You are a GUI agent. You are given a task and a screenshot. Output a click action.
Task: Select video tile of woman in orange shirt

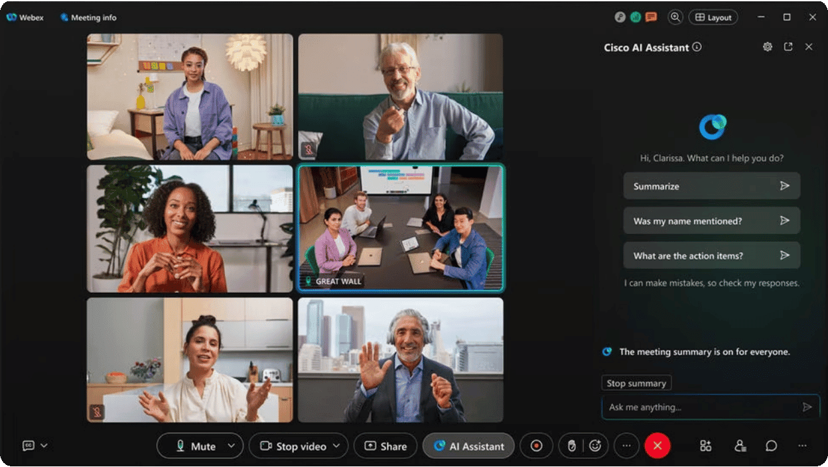(190, 229)
